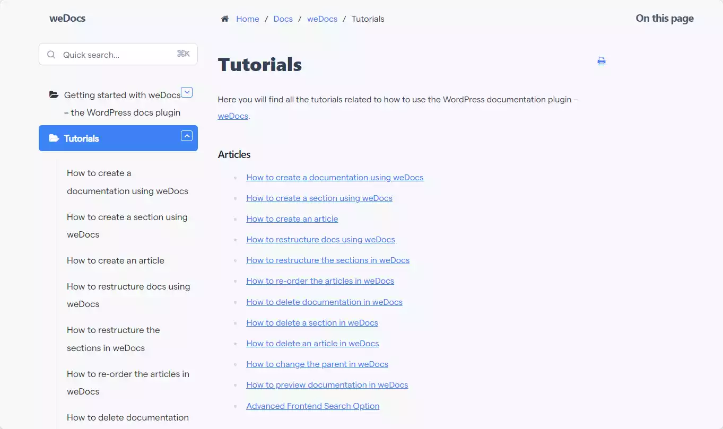
Task: Open the weDocs link in the intro paragraph
Action: point(232,116)
